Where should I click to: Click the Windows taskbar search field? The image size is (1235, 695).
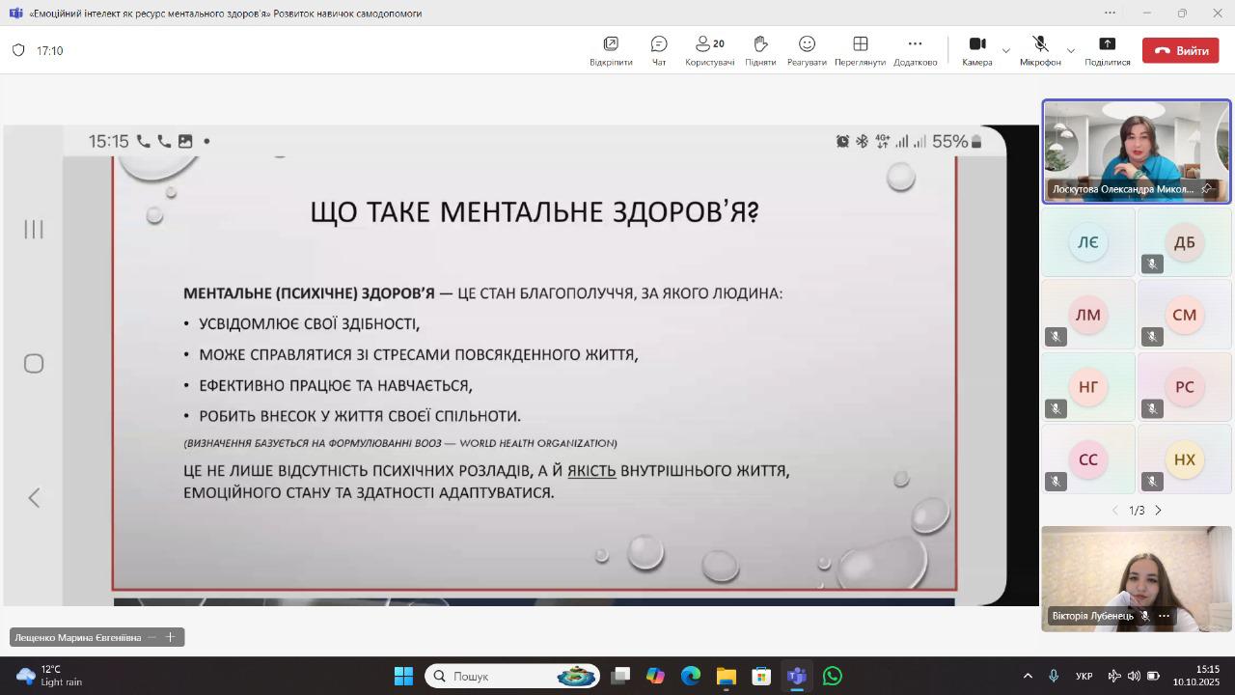click(x=511, y=676)
